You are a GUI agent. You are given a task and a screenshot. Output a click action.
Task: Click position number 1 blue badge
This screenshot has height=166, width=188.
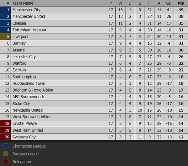(x=6, y=10)
